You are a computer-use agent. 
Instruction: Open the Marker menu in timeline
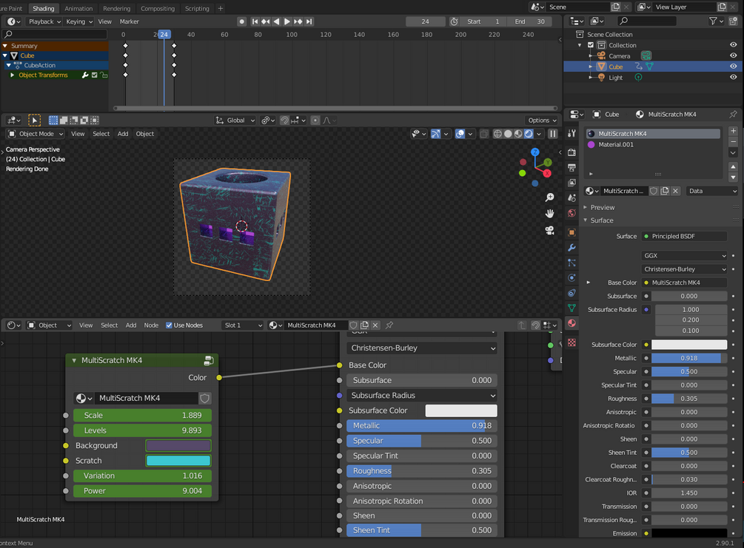pos(129,21)
